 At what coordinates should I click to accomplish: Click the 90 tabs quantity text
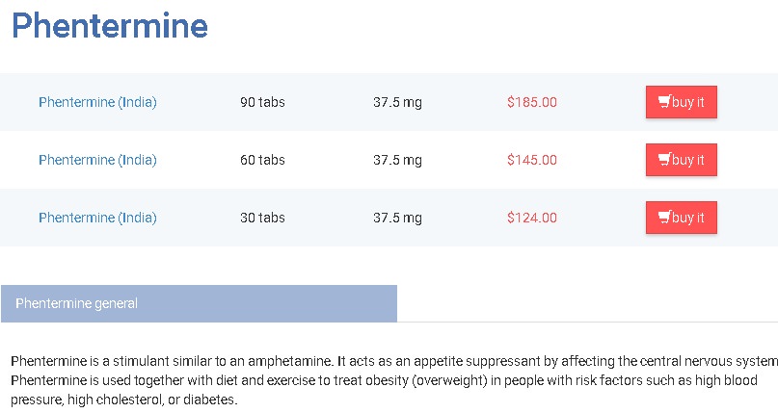pos(262,102)
